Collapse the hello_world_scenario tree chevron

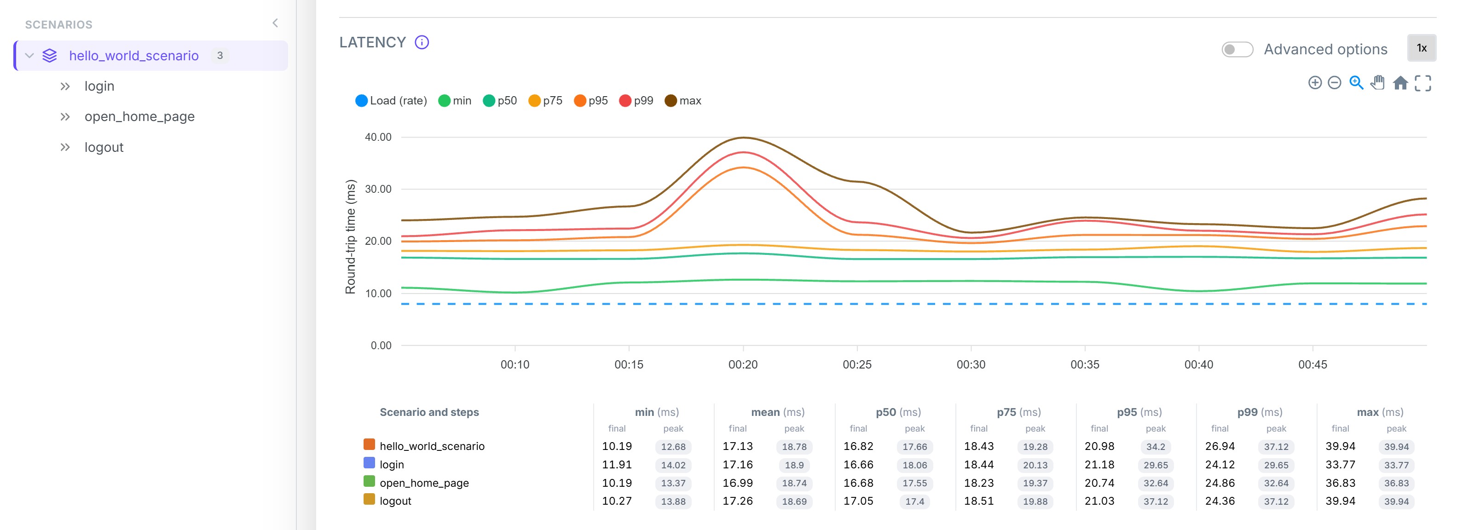pyautogui.click(x=29, y=55)
